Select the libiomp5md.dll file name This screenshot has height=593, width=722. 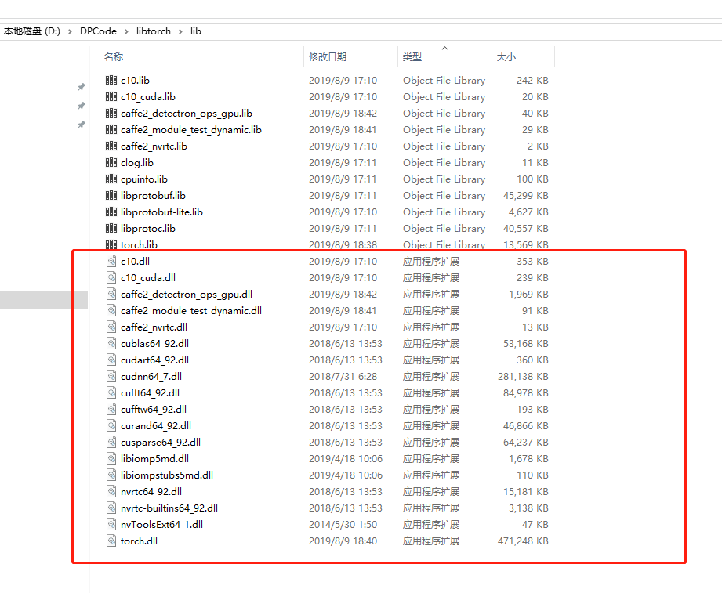point(154,459)
